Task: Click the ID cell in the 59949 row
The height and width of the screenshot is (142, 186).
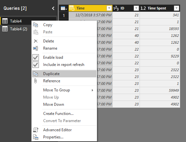Action: click(x=126, y=90)
